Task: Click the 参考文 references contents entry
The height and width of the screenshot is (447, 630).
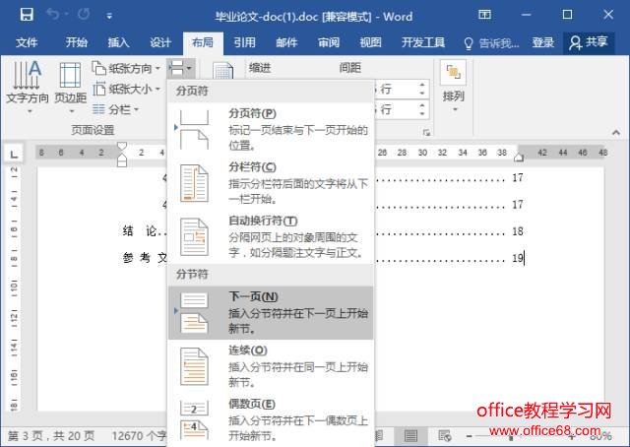Action: (145, 258)
